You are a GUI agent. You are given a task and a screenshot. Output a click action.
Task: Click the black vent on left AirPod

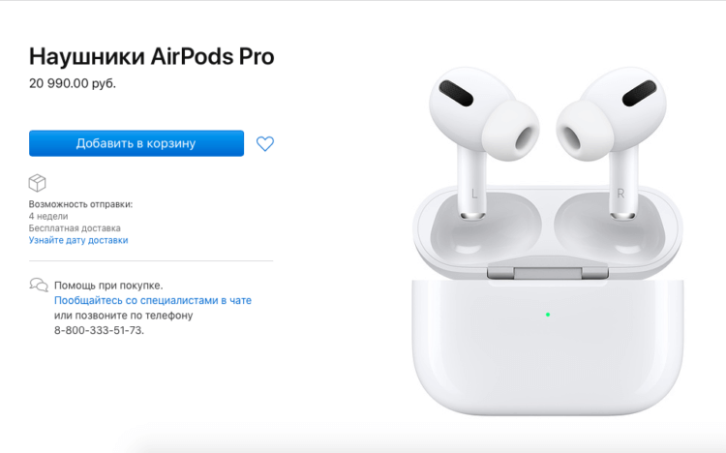tap(456, 93)
